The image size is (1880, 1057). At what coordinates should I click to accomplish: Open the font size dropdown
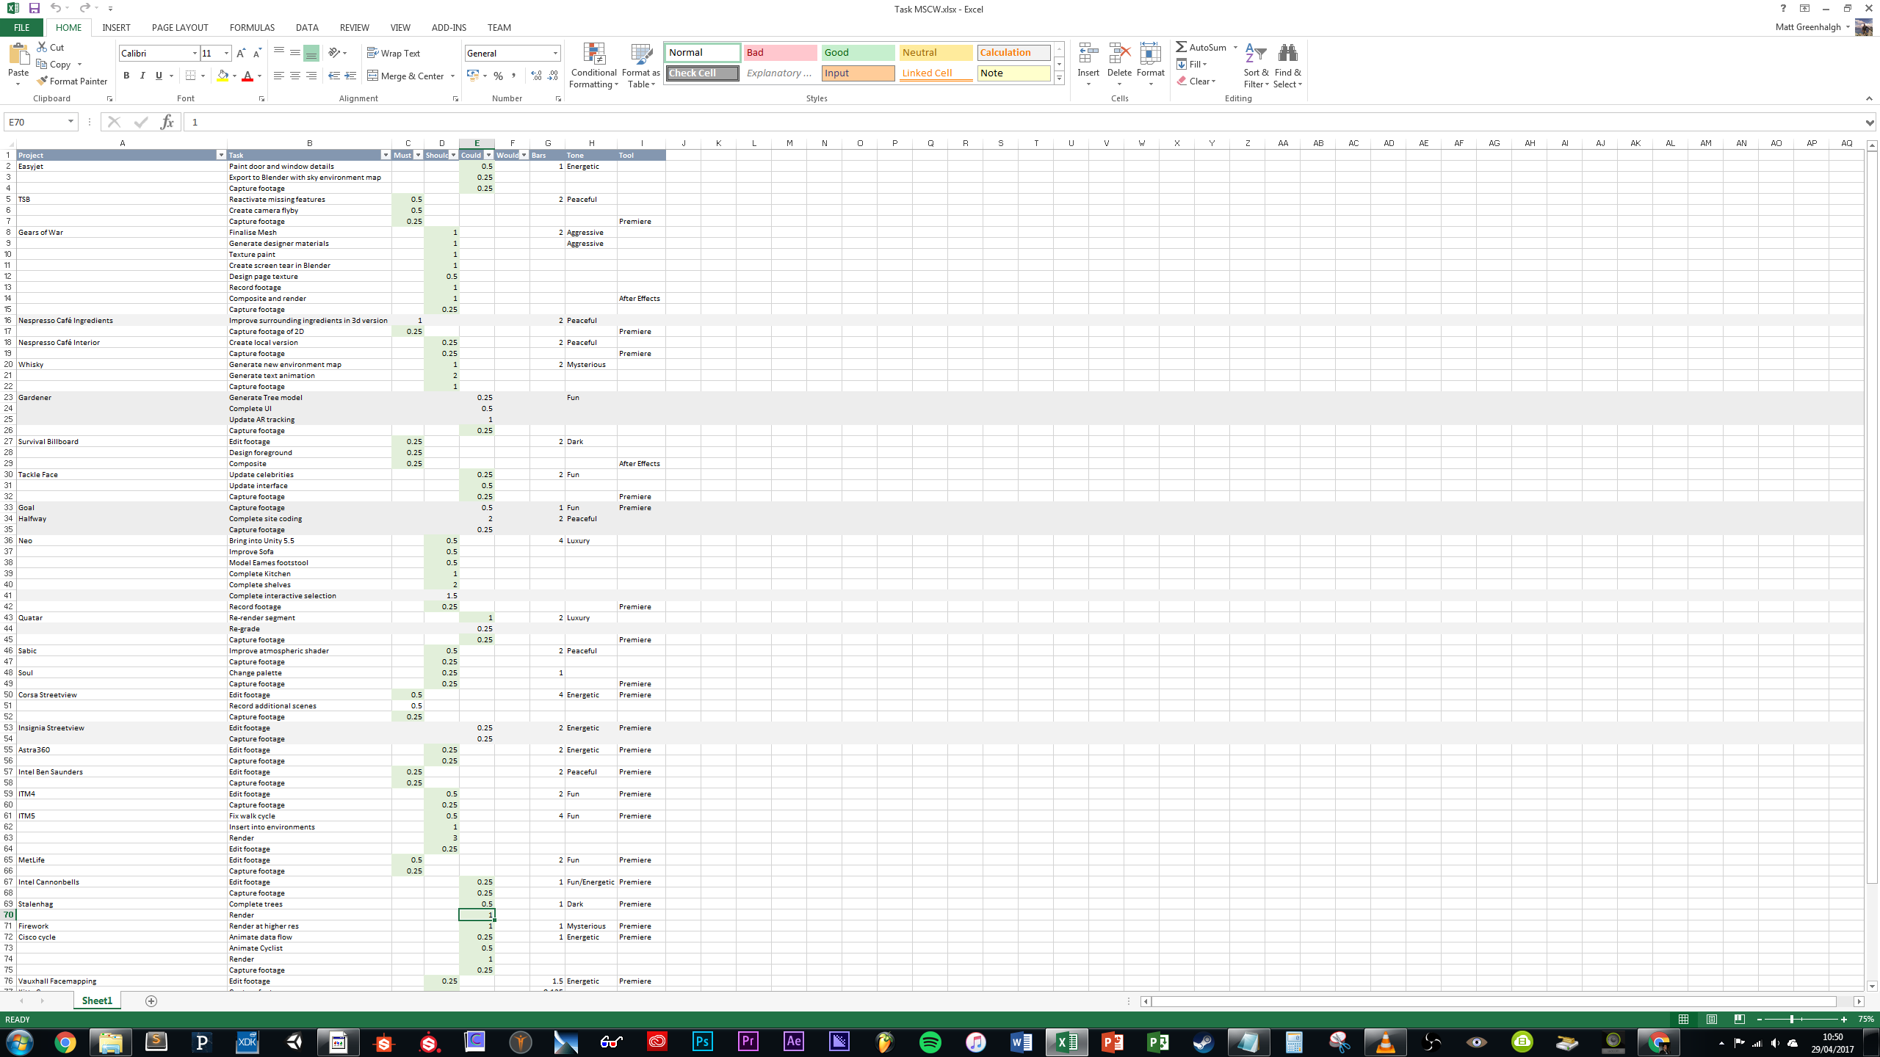[226, 53]
